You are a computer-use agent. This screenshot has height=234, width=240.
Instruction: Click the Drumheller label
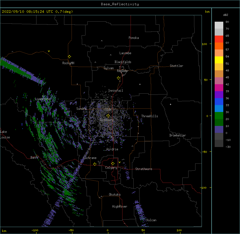pyautogui.click(x=178, y=135)
